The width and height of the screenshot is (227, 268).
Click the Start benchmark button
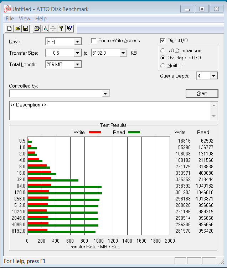(x=202, y=94)
